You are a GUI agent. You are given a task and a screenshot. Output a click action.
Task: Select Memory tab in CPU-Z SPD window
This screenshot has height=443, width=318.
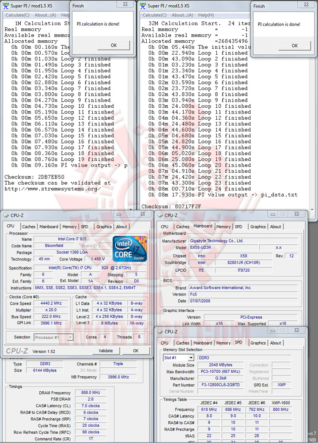[x=223, y=343]
